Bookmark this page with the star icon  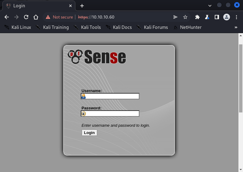point(185,17)
